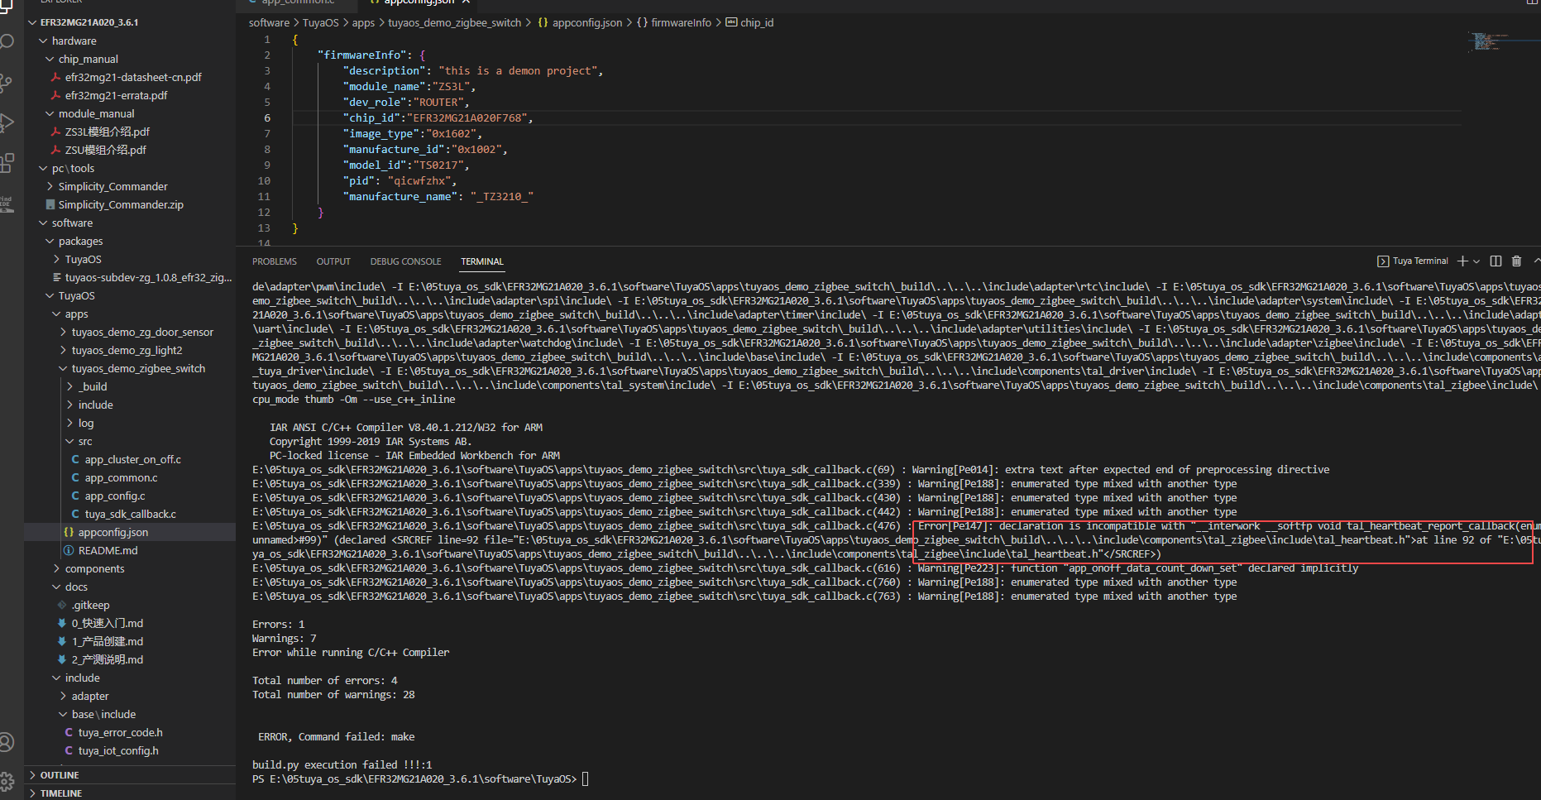The image size is (1541, 800).
Task: Click the list icon of tuyaos-subdev-zg file
Action: [56, 277]
